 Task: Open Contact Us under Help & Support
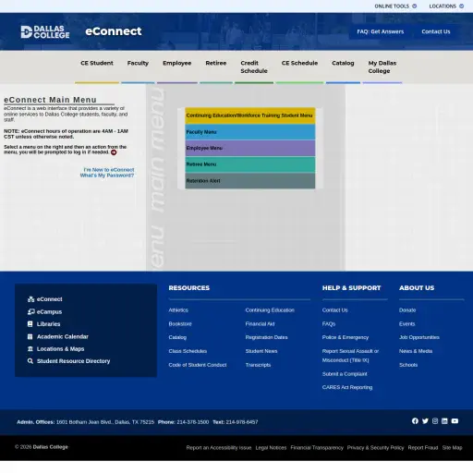(x=334, y=310)
